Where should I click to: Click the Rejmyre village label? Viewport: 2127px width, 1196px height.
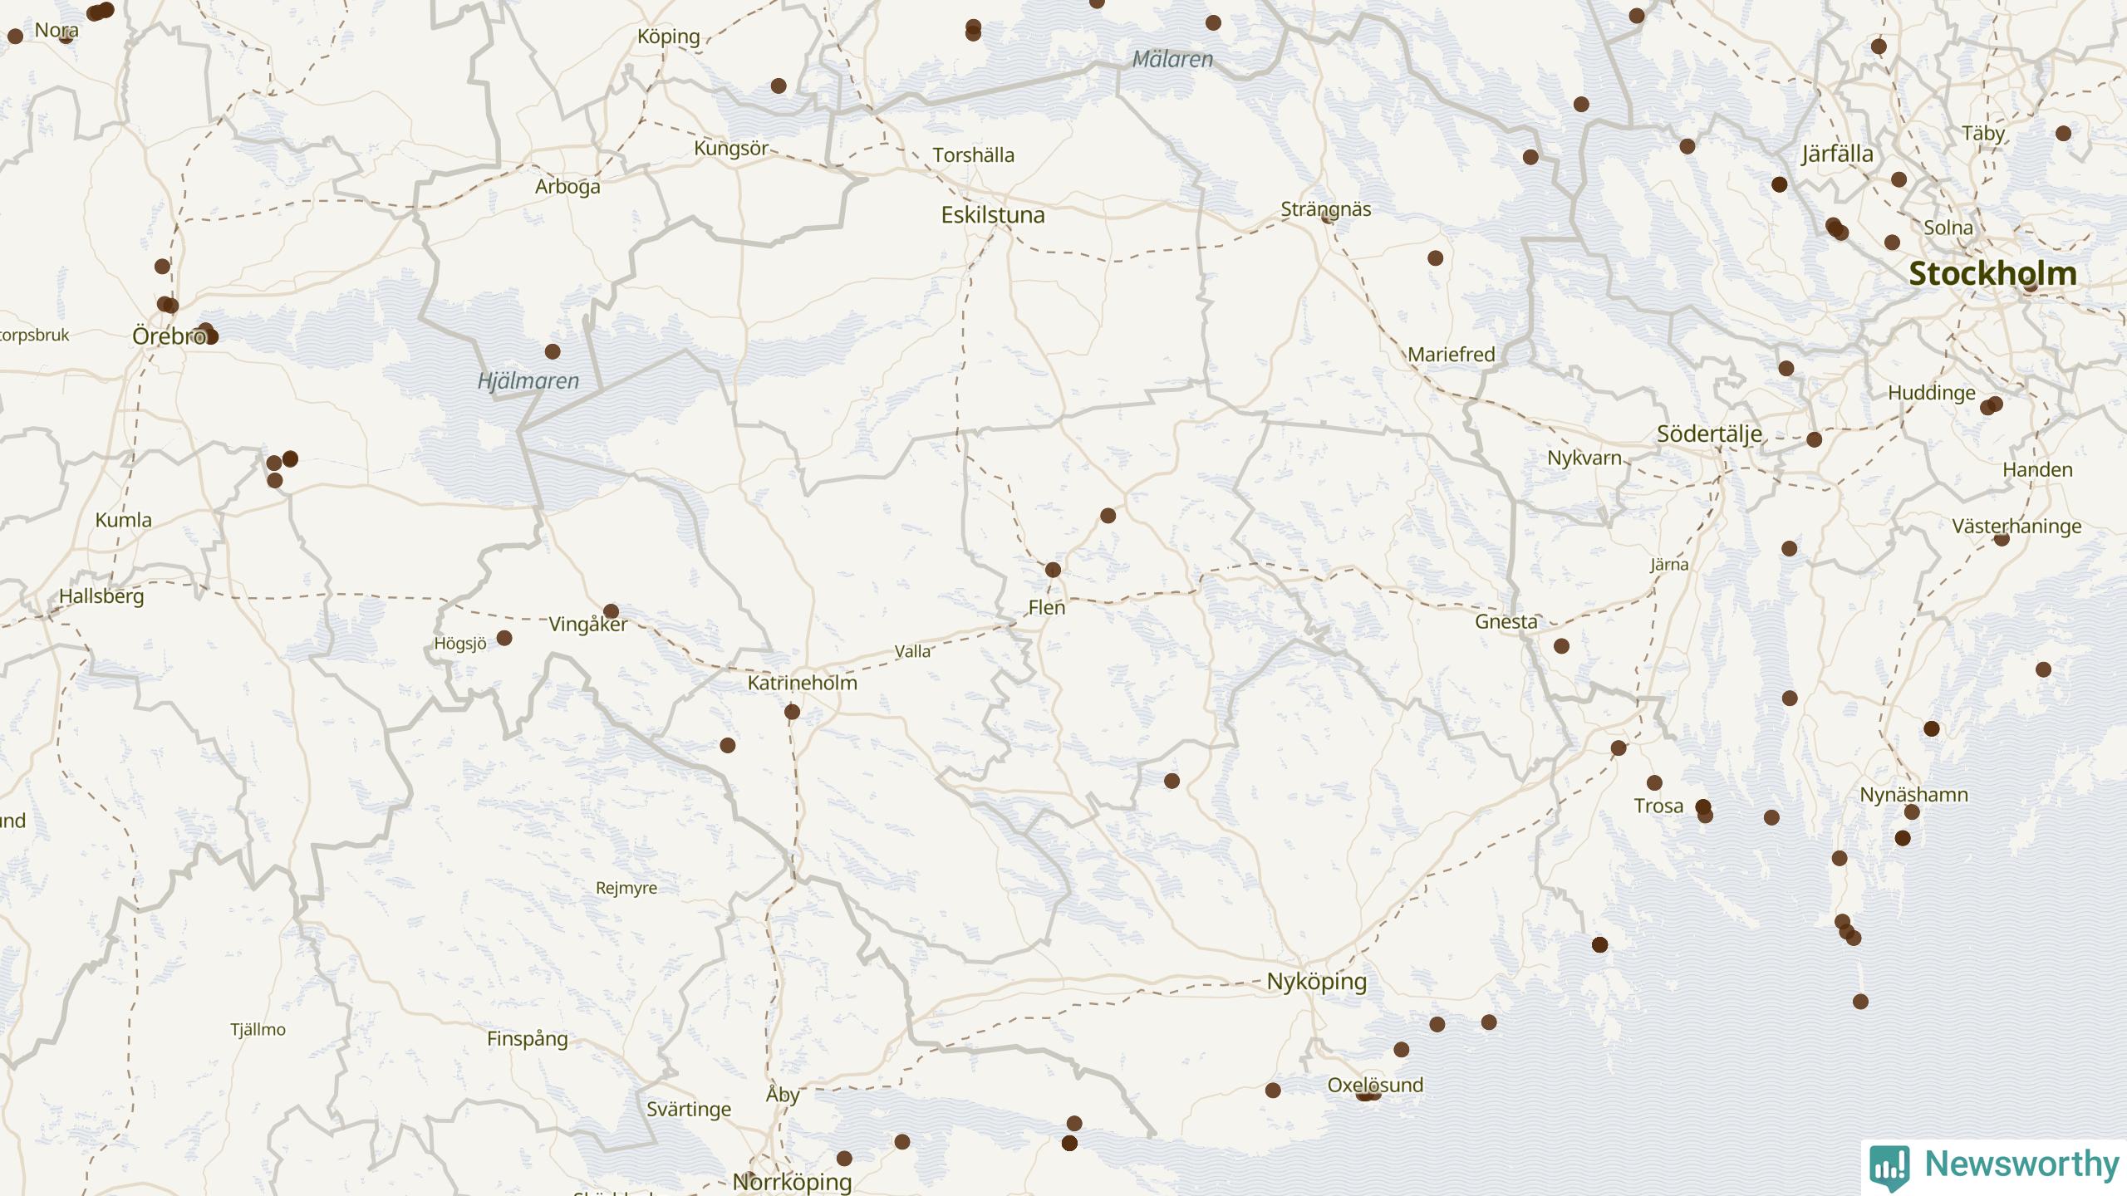click(x=626, y=888)
